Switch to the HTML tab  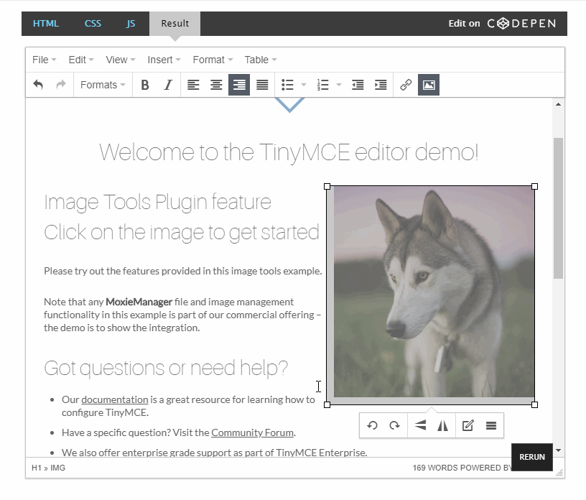click(x=46, y=24)
